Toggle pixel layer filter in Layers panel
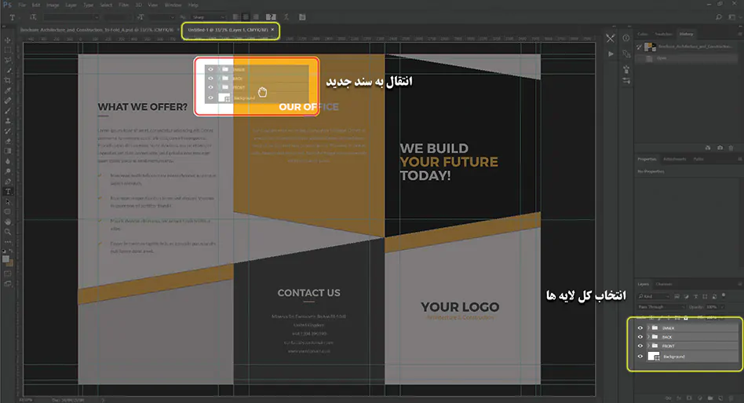Screen dimensions: 744x403 point(677,296)
